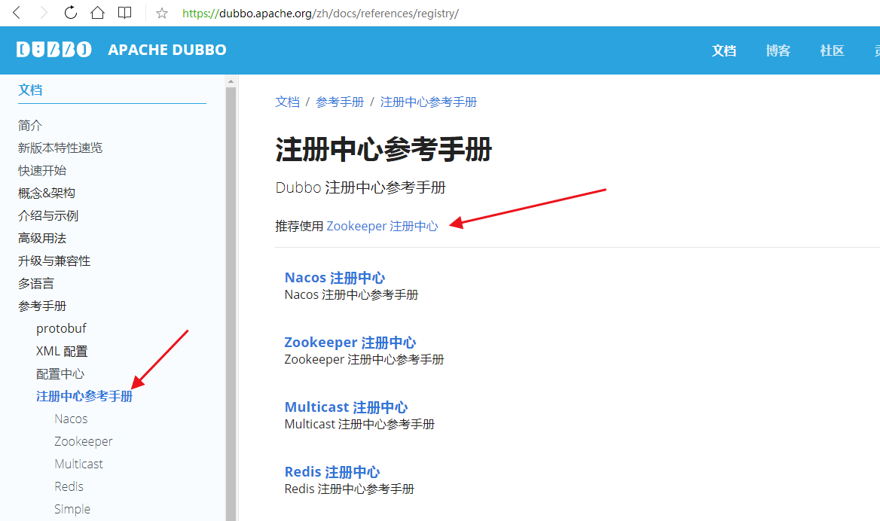The width and height of the screenshot is (880, 521).
Task: Open the Multicast 注册中心 heading link
Action: coord(347,407)
